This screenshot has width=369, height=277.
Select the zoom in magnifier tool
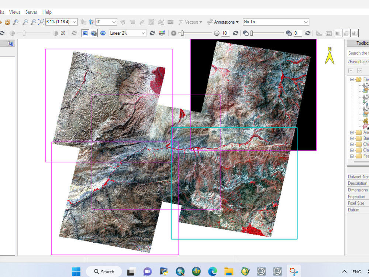[x=25, y=22]
